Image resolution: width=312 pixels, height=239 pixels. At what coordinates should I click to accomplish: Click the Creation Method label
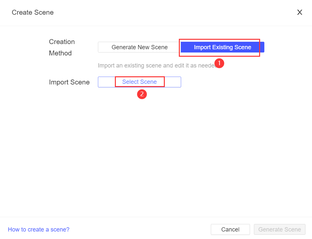(x=62, y=47)
